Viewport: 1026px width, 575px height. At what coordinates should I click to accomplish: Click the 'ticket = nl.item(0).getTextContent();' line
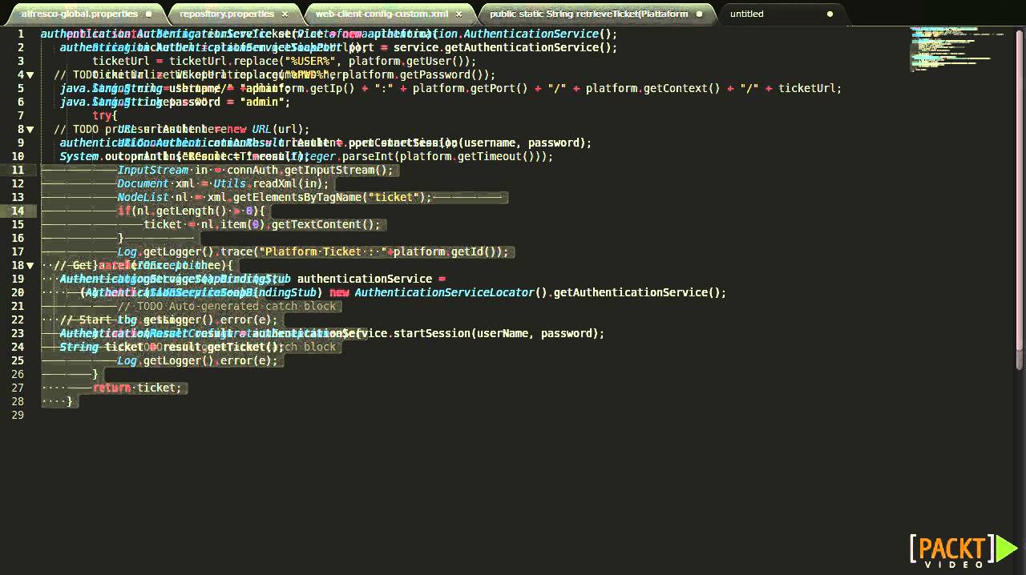coord(262,224)
